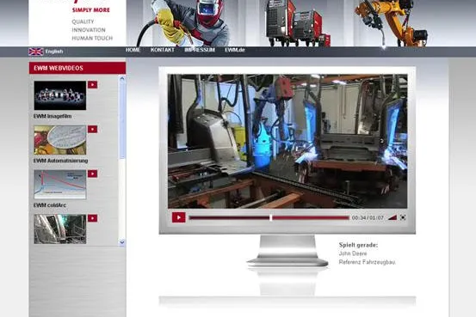Select the English language link
476x317 pixels.
(x=54, y=52)
